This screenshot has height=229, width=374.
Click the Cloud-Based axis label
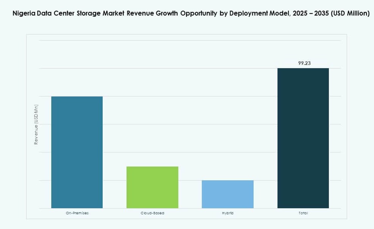152,213
